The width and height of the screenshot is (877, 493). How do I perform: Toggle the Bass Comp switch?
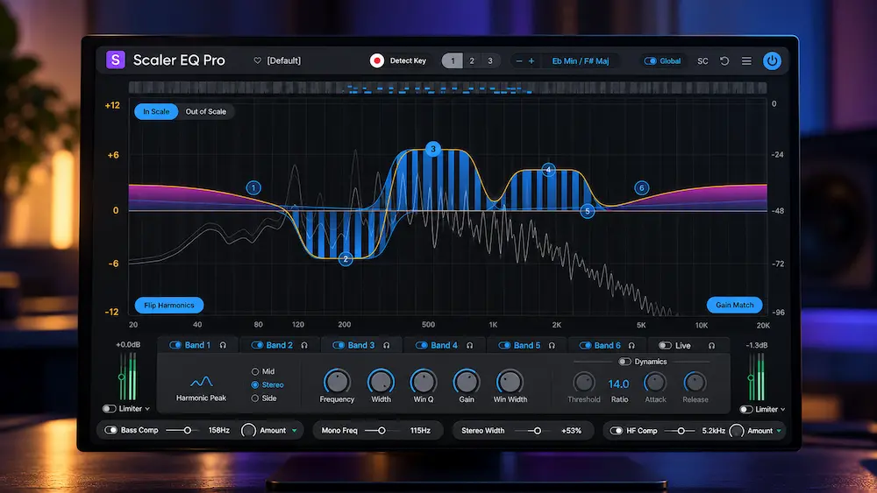point(111,430)
